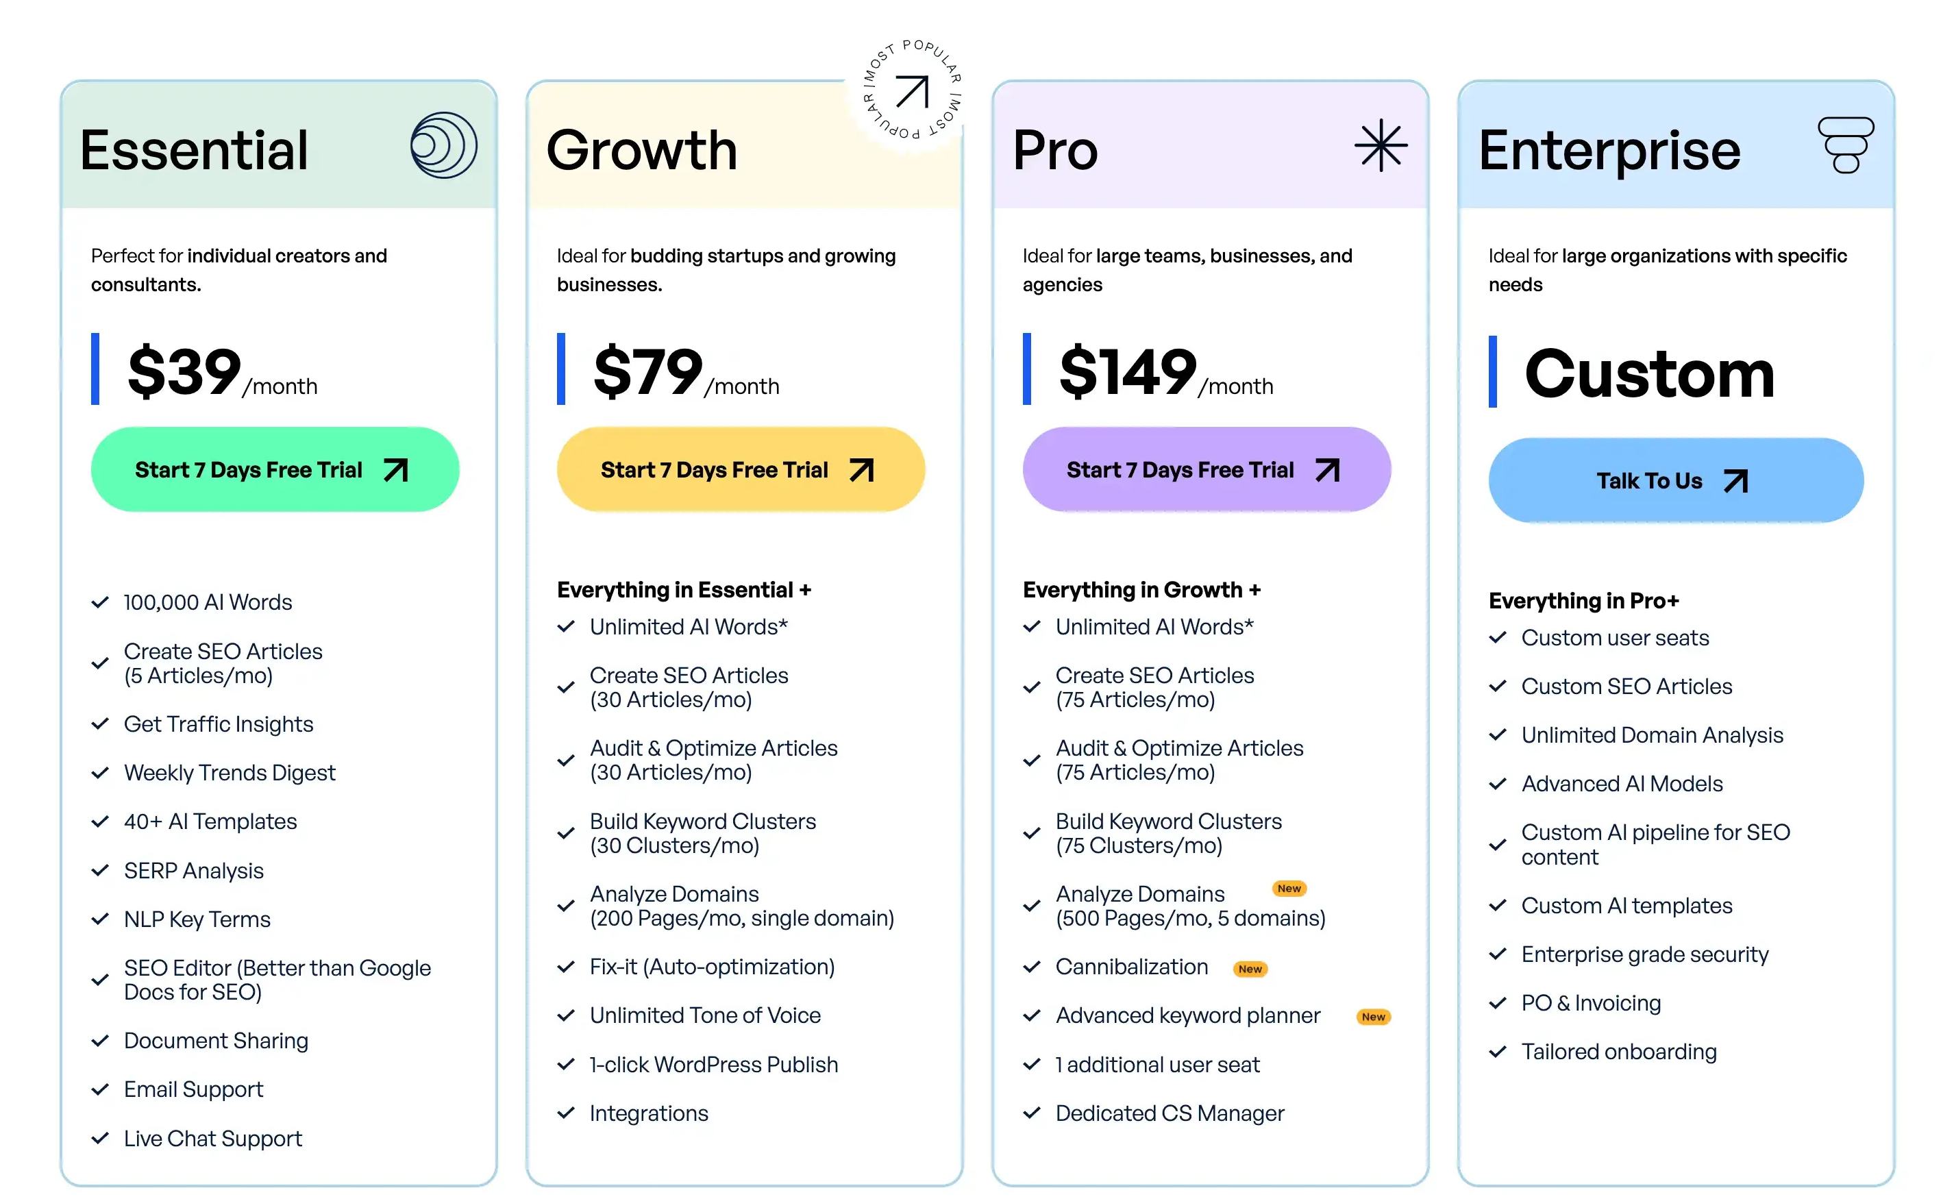Start the Growth plan free trial
The image size is (1954, 1199).
[x=740, y=470]
